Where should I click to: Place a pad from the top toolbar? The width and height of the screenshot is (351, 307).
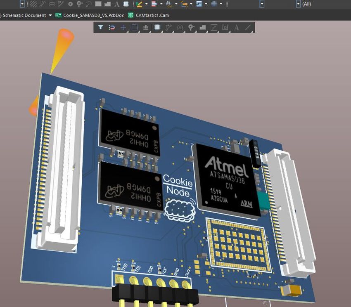(x=70, y=4)
